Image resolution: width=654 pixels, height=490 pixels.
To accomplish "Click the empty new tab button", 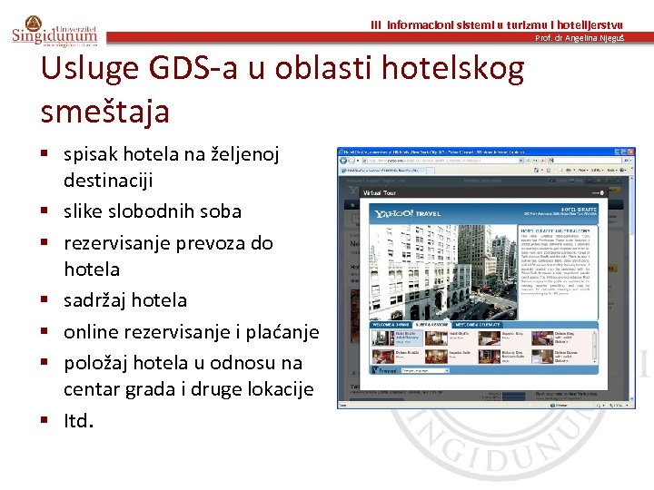I will [431, 171].
